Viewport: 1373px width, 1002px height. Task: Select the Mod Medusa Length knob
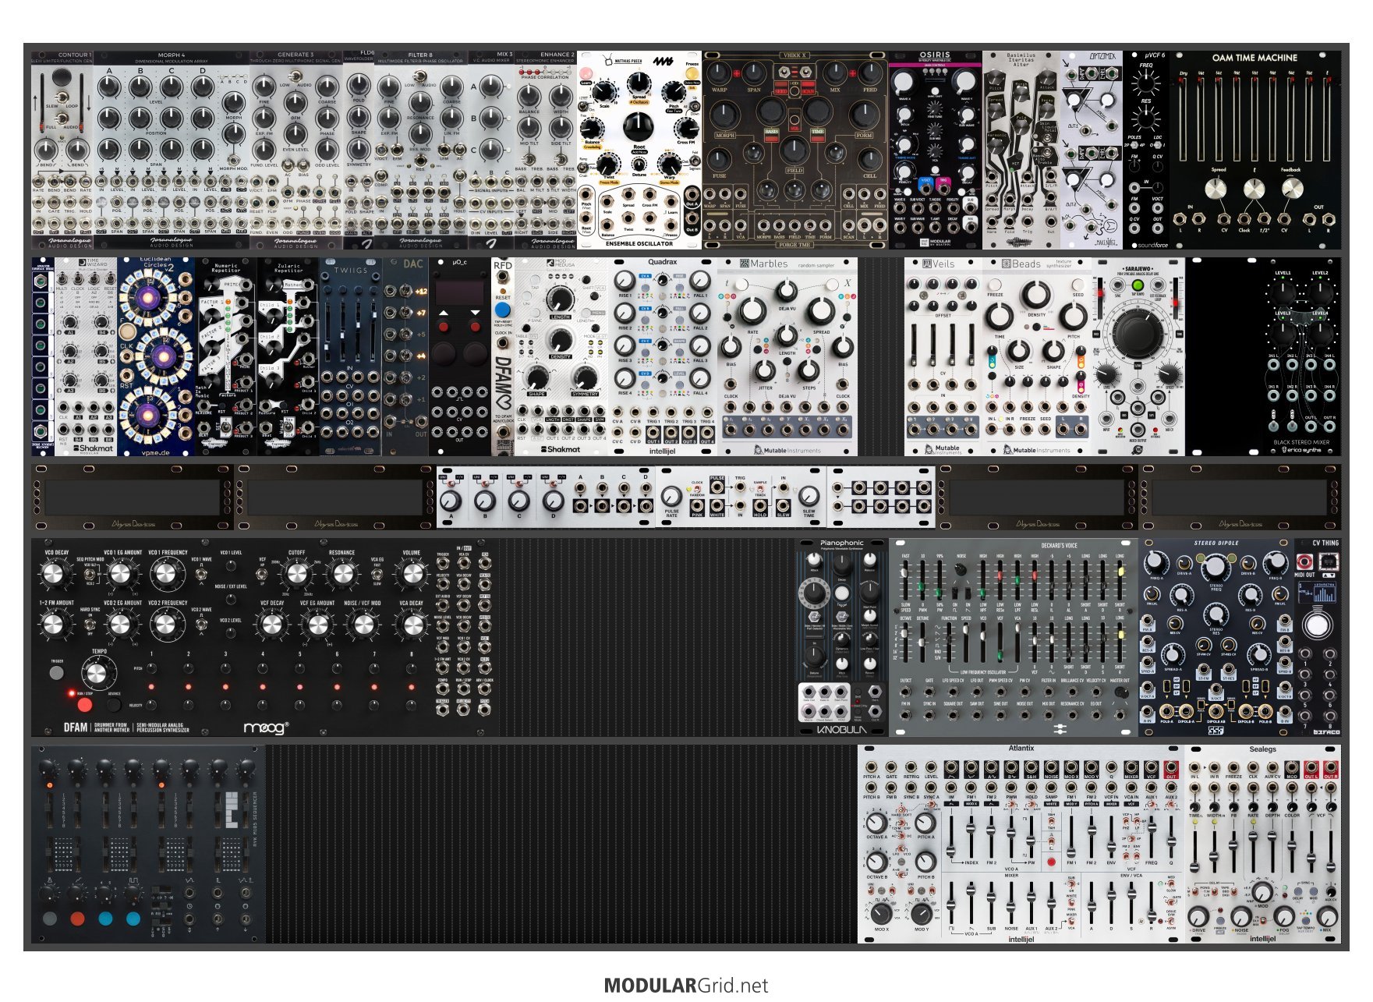tap(560, 299)
